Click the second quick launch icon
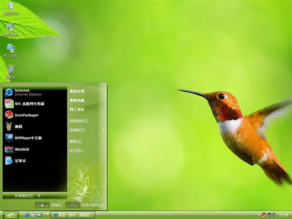This screenshot has width=292, height=219. coord(33,215)
